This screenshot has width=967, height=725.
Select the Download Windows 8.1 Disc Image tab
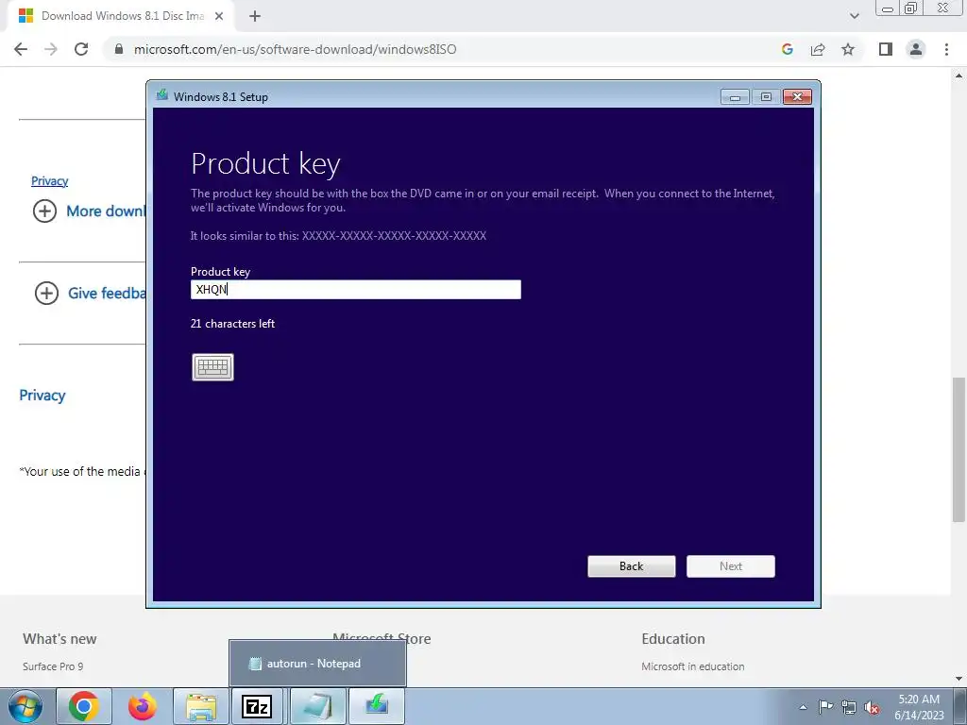122,16
